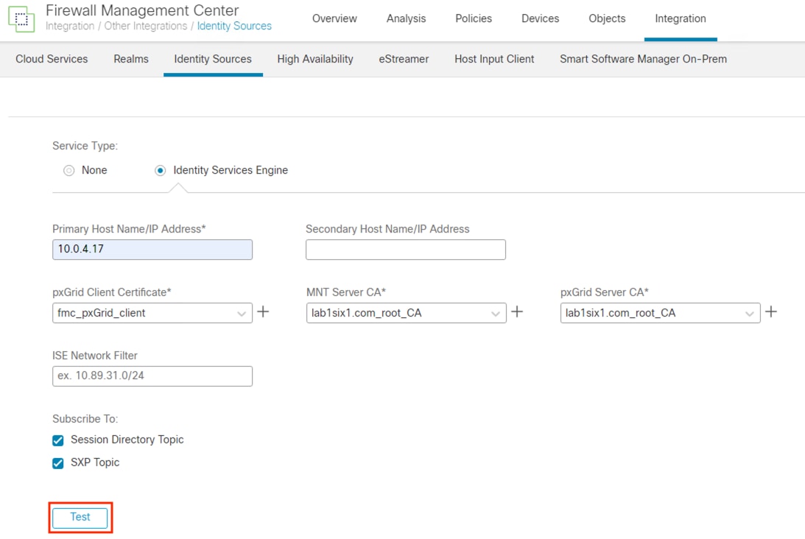Switch to Cloud Services tab
Screen dimensions: 805x539
(52, 59)
